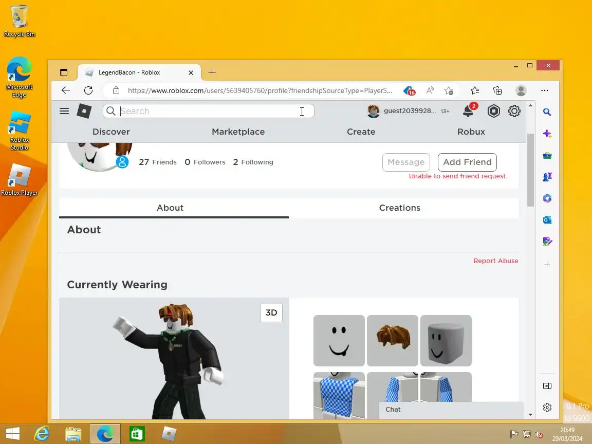The width and height of the screenshot is (592, 444).
Task: View the 2 Following link
Action: click(x=253, y=162)
